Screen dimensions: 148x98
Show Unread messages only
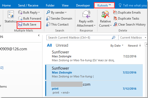pos(62,45)
